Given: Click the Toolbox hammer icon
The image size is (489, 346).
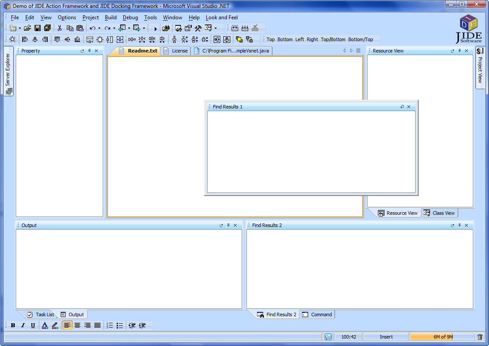Looking at the screenshot, I should pos(198,28).
